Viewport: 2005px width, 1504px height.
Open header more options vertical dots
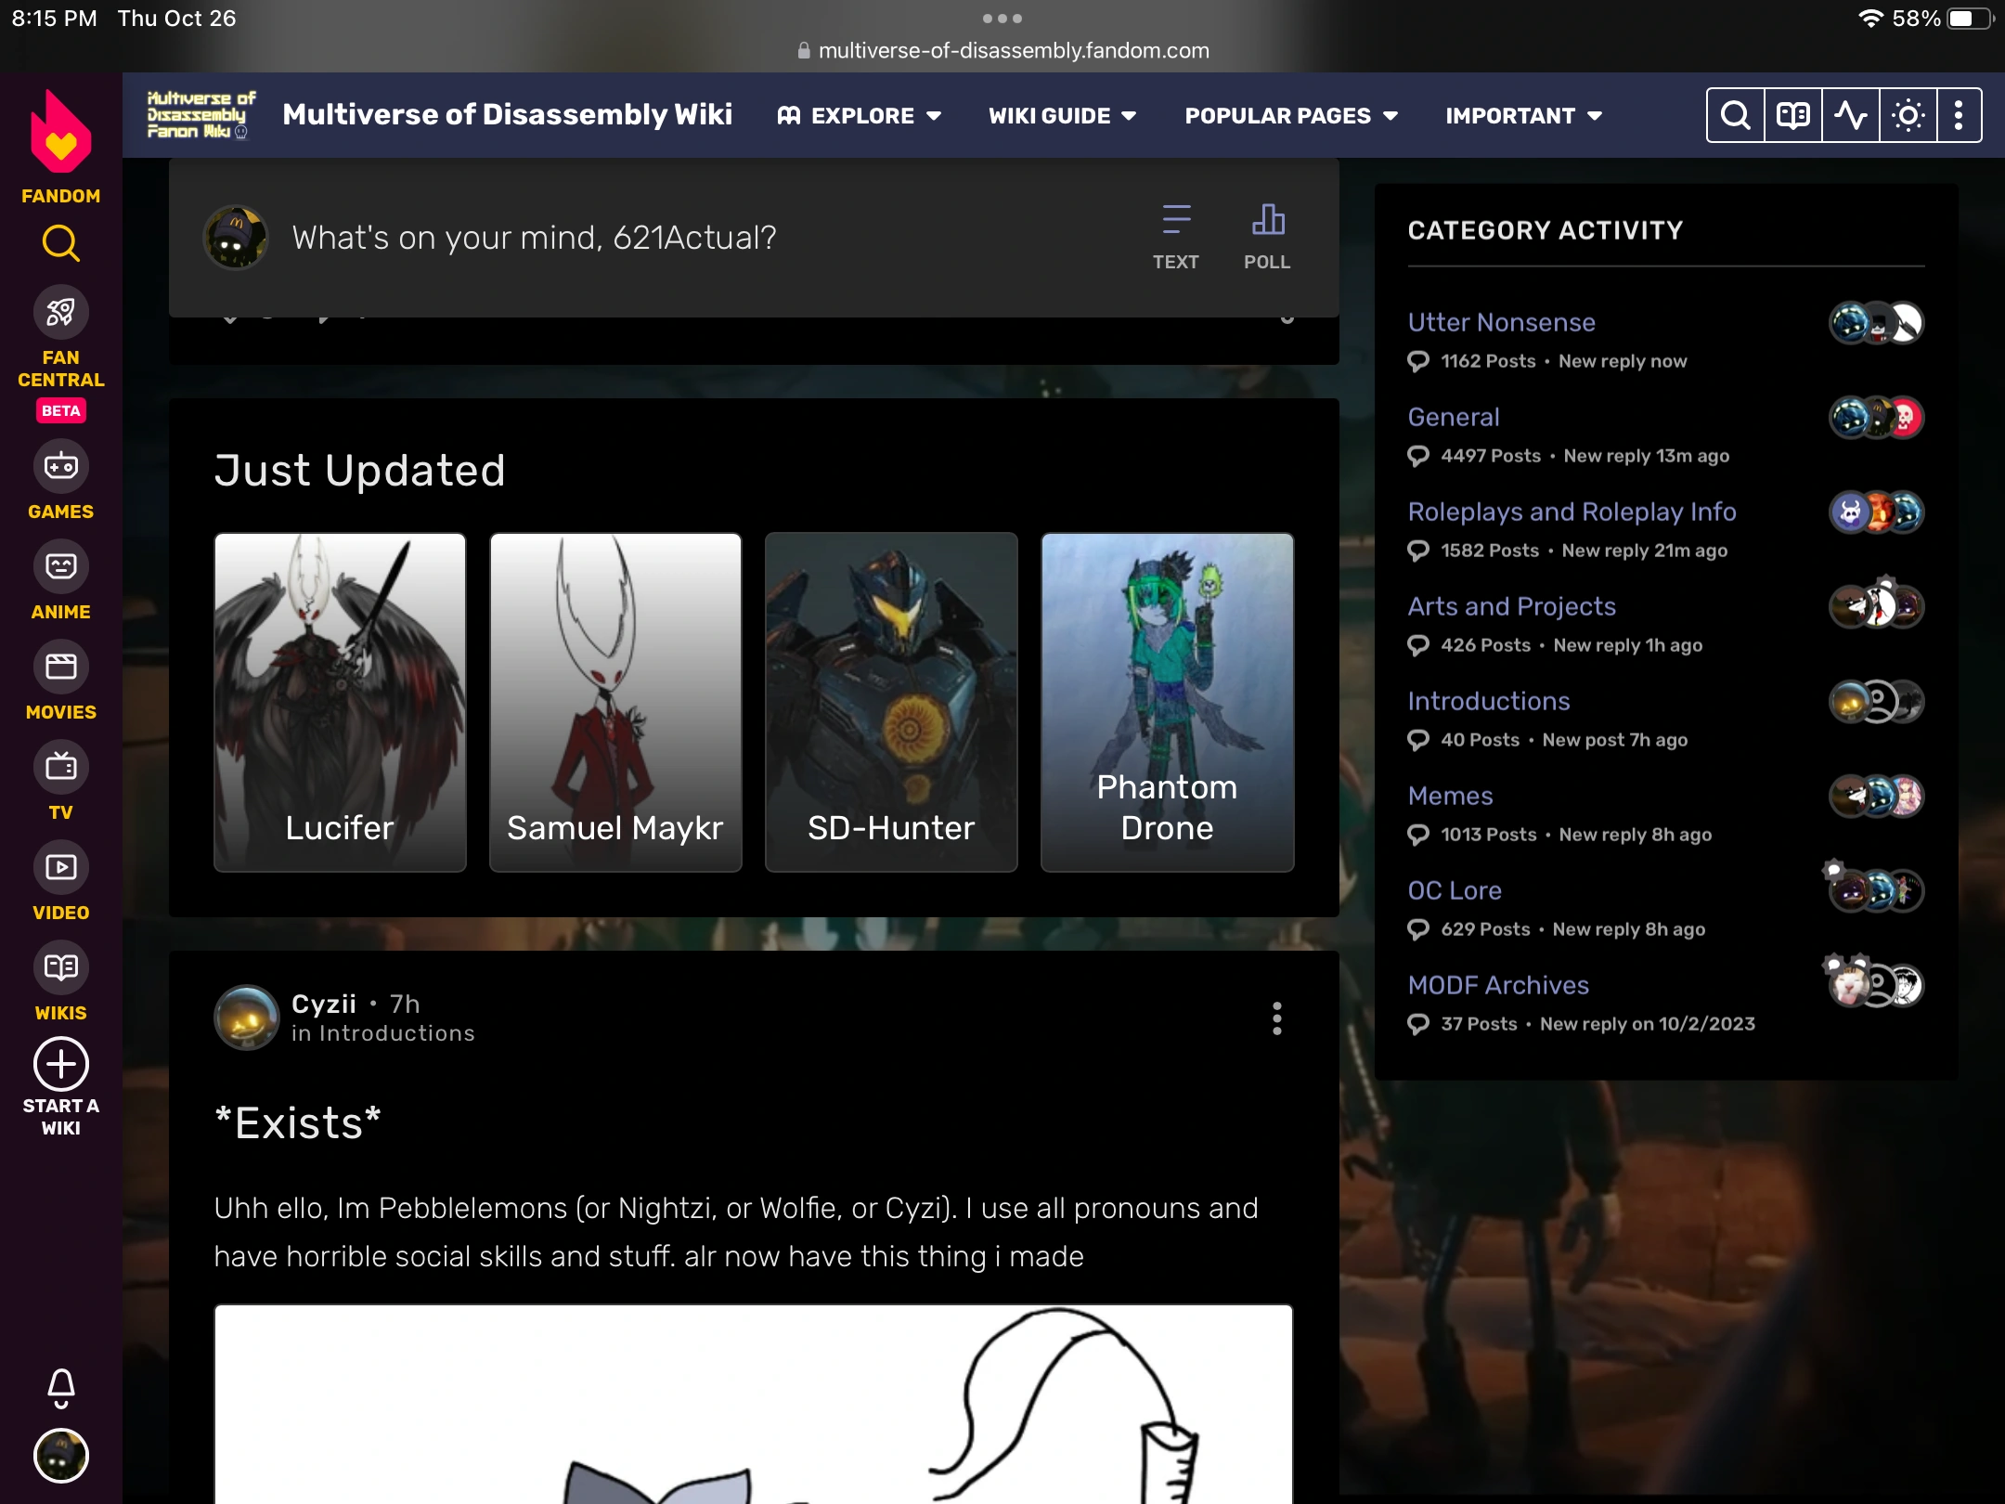click(x=1959, y=116)
